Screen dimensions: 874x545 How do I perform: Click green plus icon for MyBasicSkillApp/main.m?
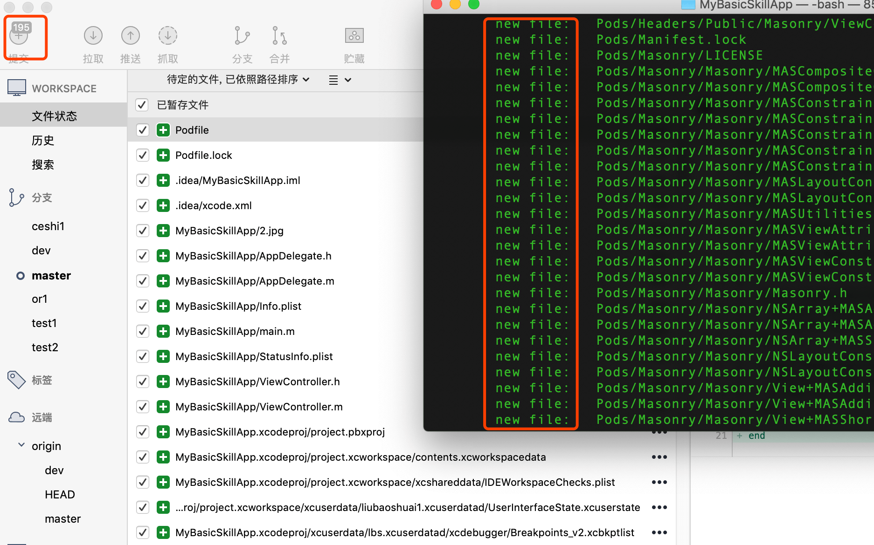tap(163, 331)
